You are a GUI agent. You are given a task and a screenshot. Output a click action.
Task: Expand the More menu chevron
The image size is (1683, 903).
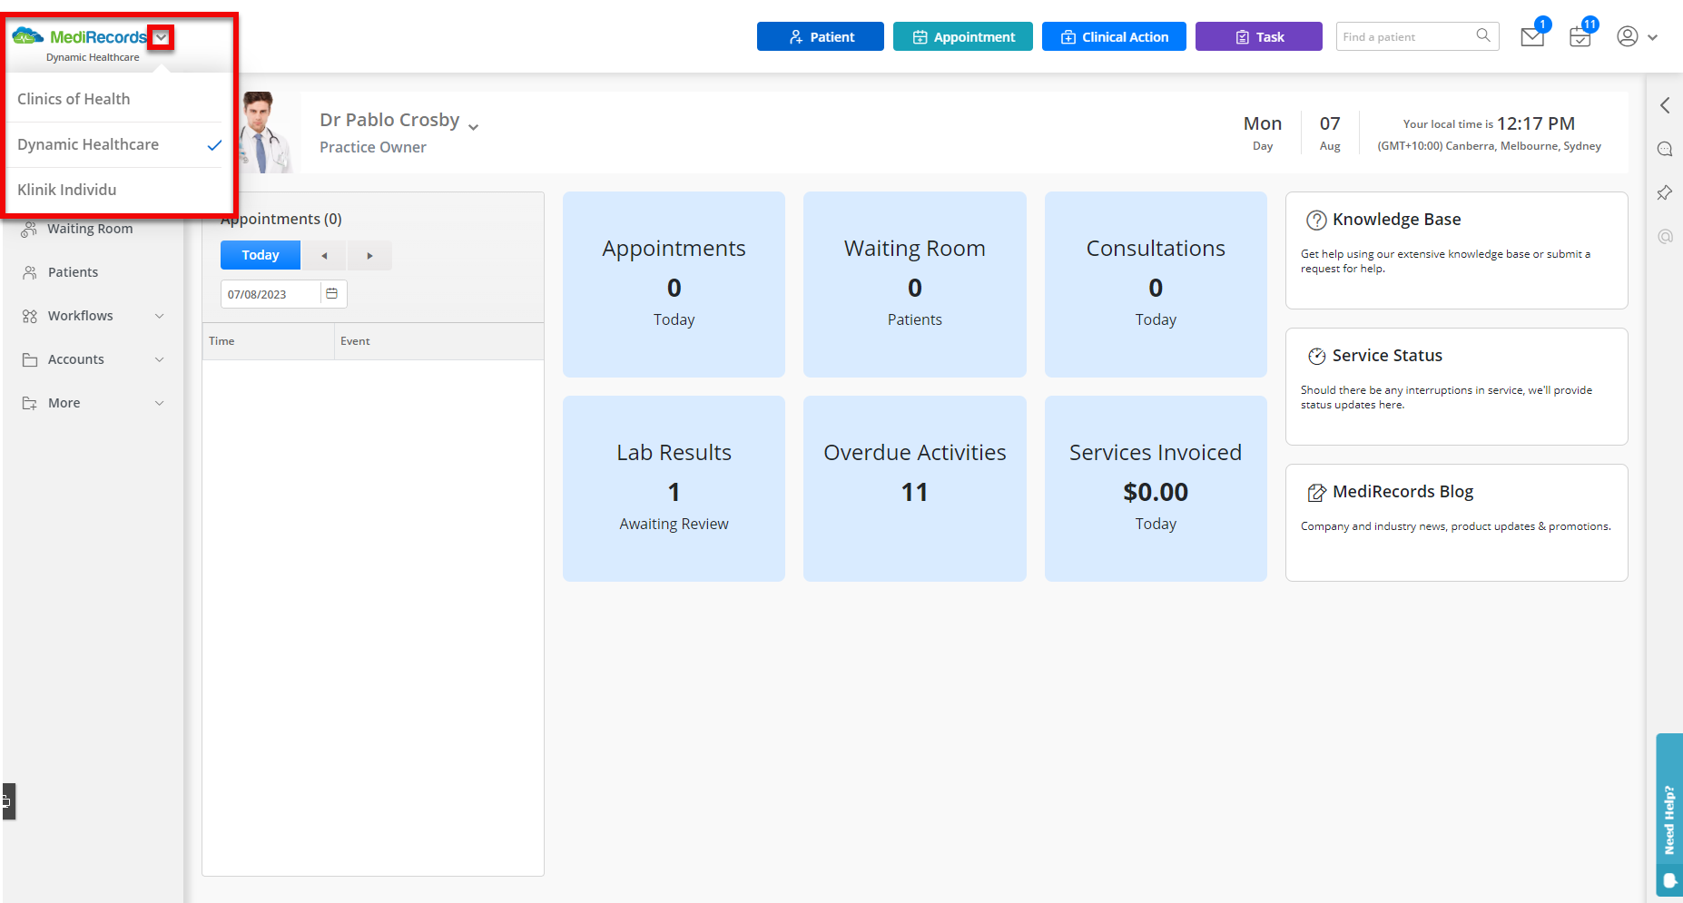pyautogui.click(x=160, y=403)
